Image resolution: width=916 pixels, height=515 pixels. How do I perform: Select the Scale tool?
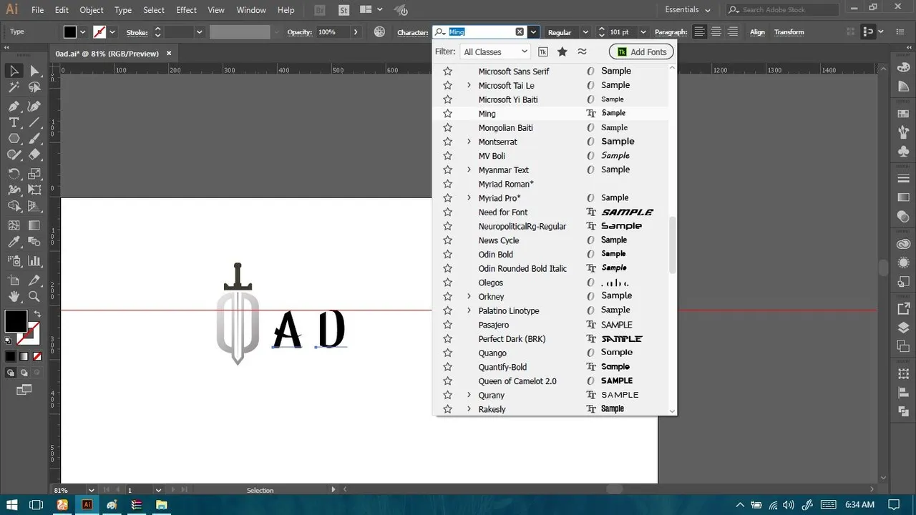pyautogui.click(x=34, y=174)
